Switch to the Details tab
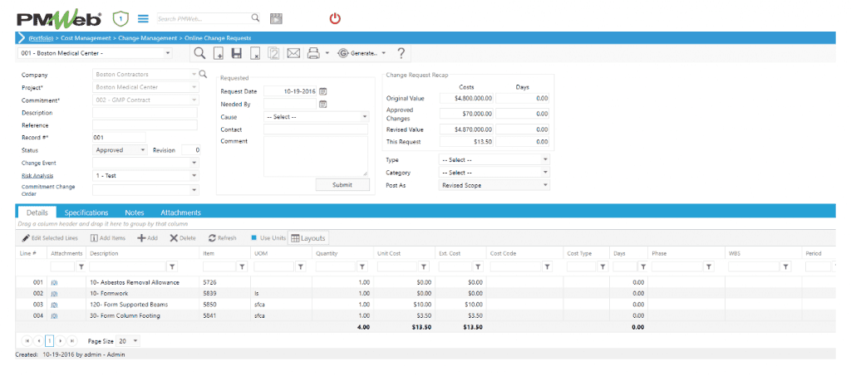This screenshot has width=851, height=376. pos(37,212)
